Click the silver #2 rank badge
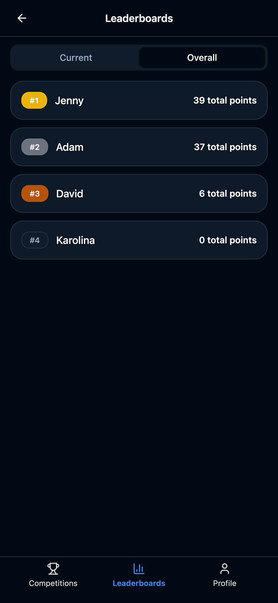Viewport: 278px width, 603px height. 34,147
